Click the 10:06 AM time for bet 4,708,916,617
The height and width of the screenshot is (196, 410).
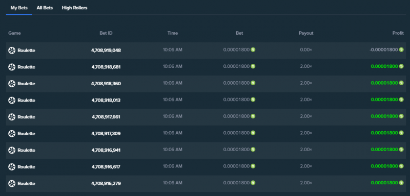click(x=173, y=166)
